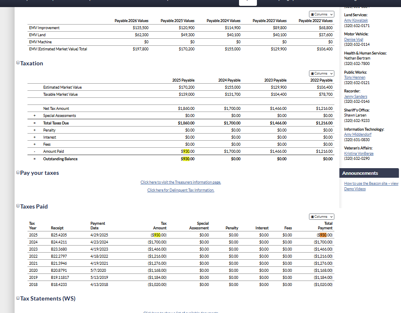Collapse the Taxation section
This screenshot has width=401, height=313.
[x=17, y=63]
